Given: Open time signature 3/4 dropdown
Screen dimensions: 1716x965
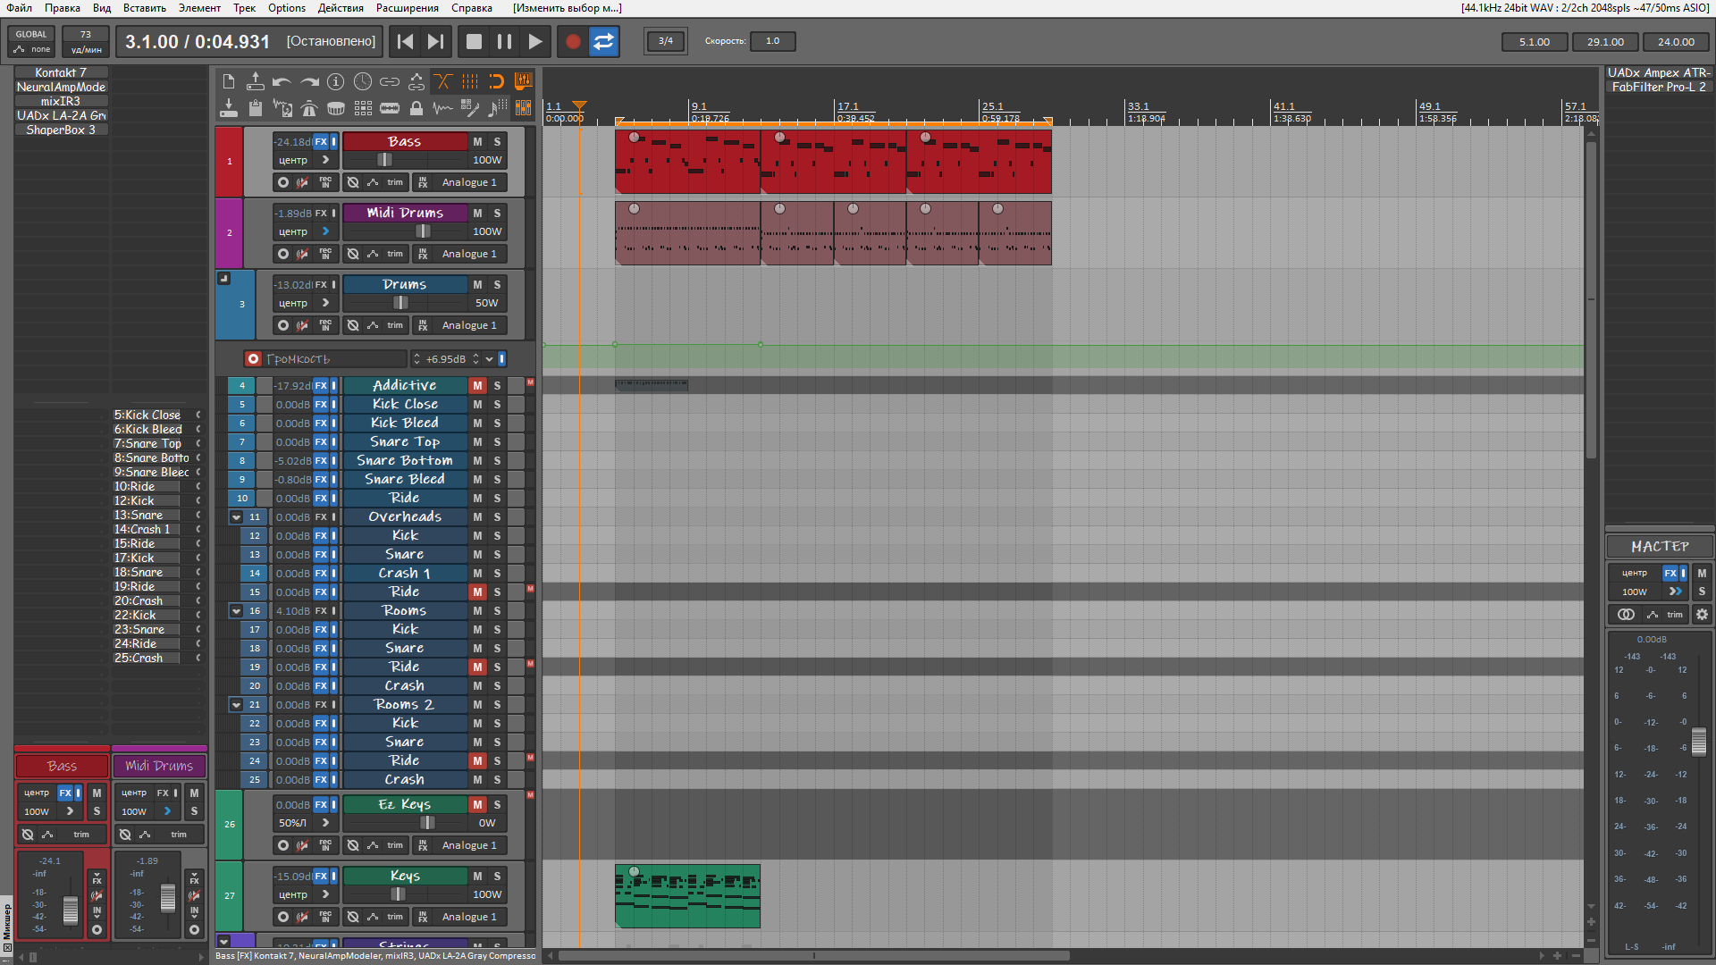Looking at the screenshot, I should pos(666,41).
